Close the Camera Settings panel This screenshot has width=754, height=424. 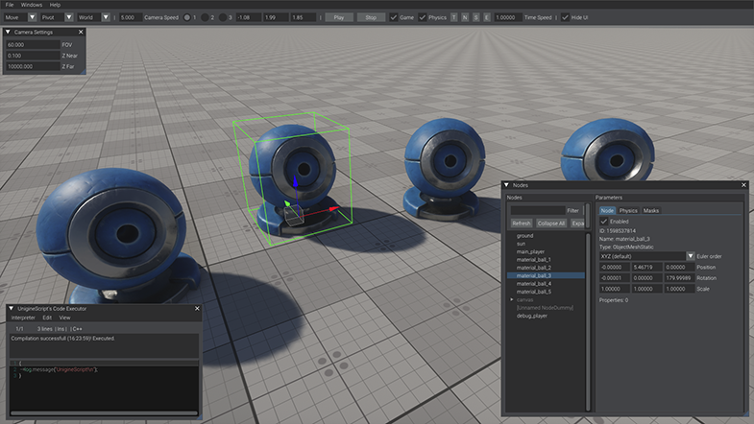click(81, 33)
